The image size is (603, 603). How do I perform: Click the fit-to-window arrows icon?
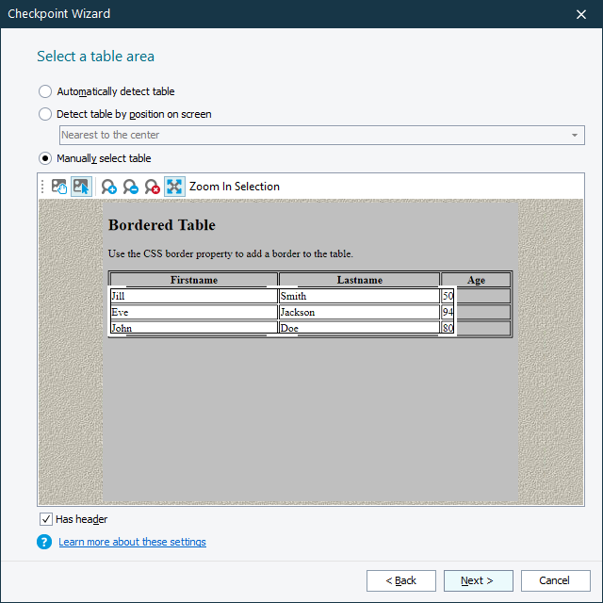(x=174, y=187)
